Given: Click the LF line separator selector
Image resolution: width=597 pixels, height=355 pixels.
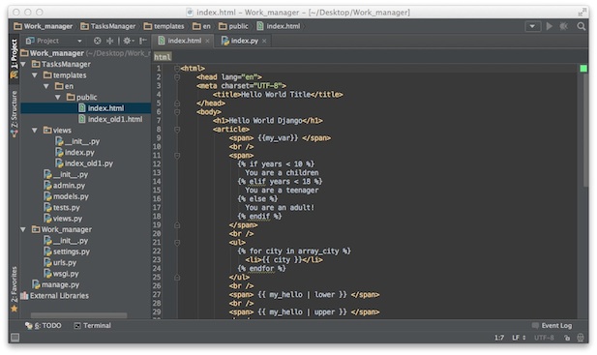Looking at the screenshot, I should tap(519, 338).
